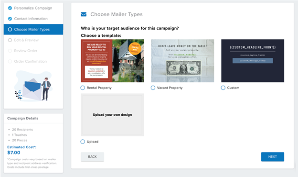The width and height of the screenshot is (298, 177).
Task: Go to the Contact Information step
Action: click(x=31, y=19)
